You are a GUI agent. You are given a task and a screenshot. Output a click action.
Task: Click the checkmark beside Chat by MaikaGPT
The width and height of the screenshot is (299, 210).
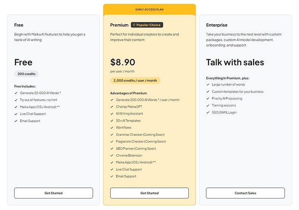112,107
